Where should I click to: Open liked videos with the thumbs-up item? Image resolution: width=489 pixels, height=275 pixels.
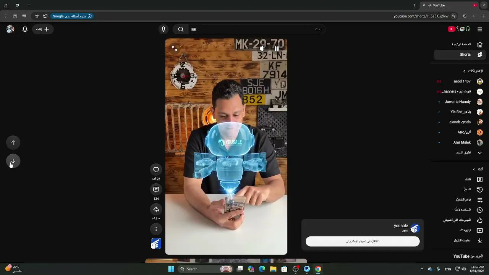460,220
